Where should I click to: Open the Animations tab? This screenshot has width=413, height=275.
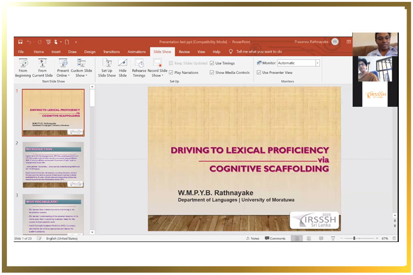coord(136,52)
